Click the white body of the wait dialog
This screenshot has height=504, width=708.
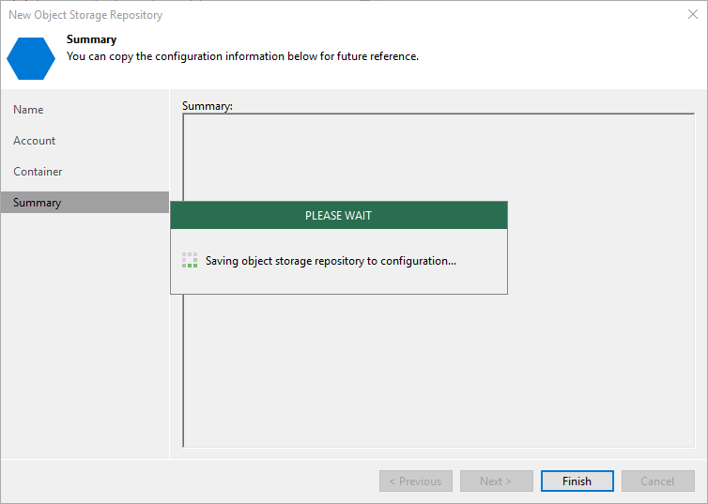tap(338, 282)
